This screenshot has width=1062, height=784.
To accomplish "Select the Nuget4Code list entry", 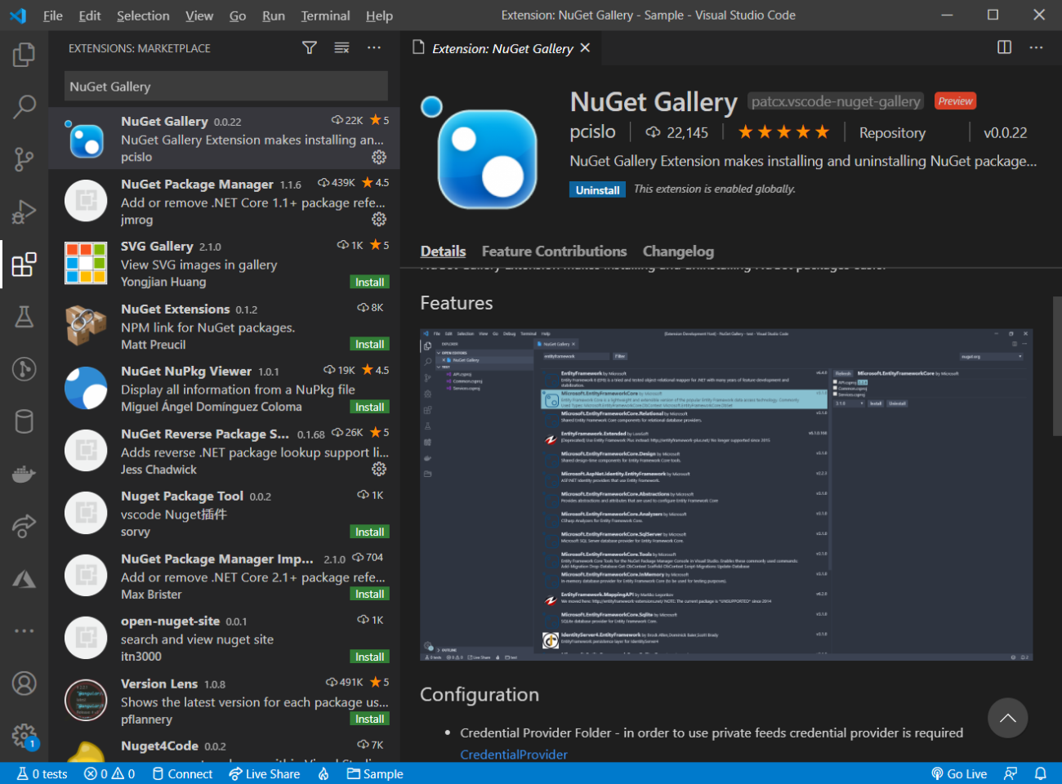I will click(224, 751).
